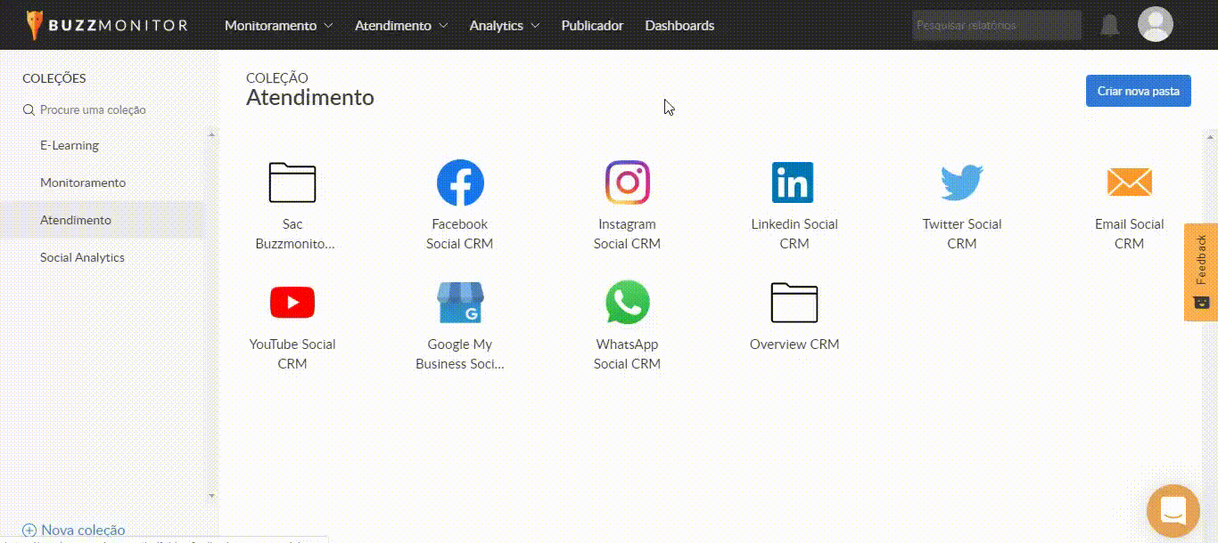Click the notifications bell icon
The height and width of the screenshot is (543, 1218).
pyautogui.click(x=1109, y=25)
